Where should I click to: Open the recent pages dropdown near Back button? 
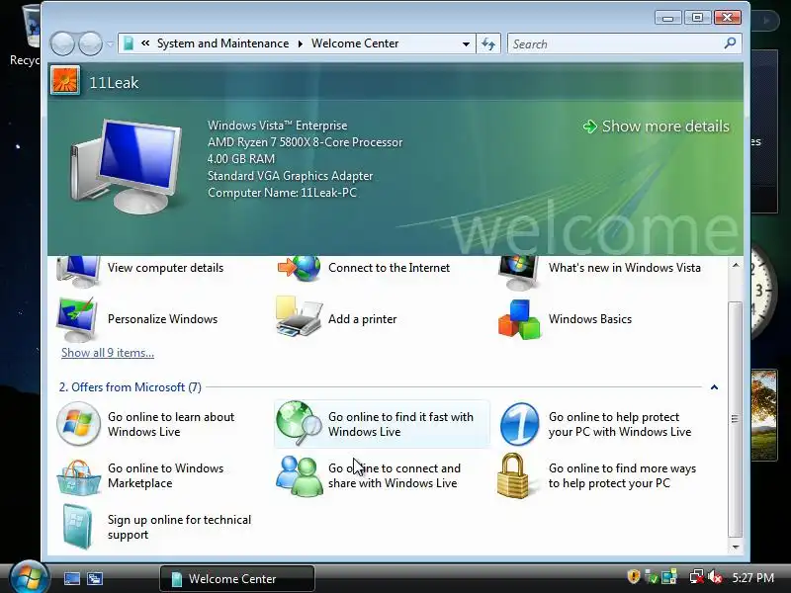coord(110,44)
